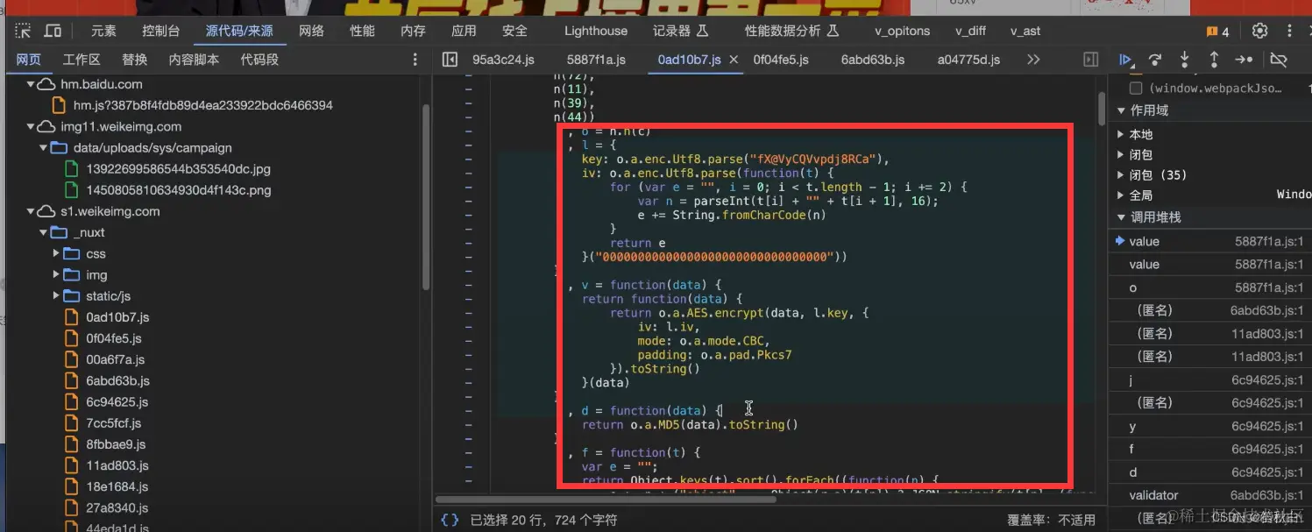Collapse the 作用域 scopes section
Image resolution: width=1312 pixels, height=532 pixels.
click(1122, 110)
